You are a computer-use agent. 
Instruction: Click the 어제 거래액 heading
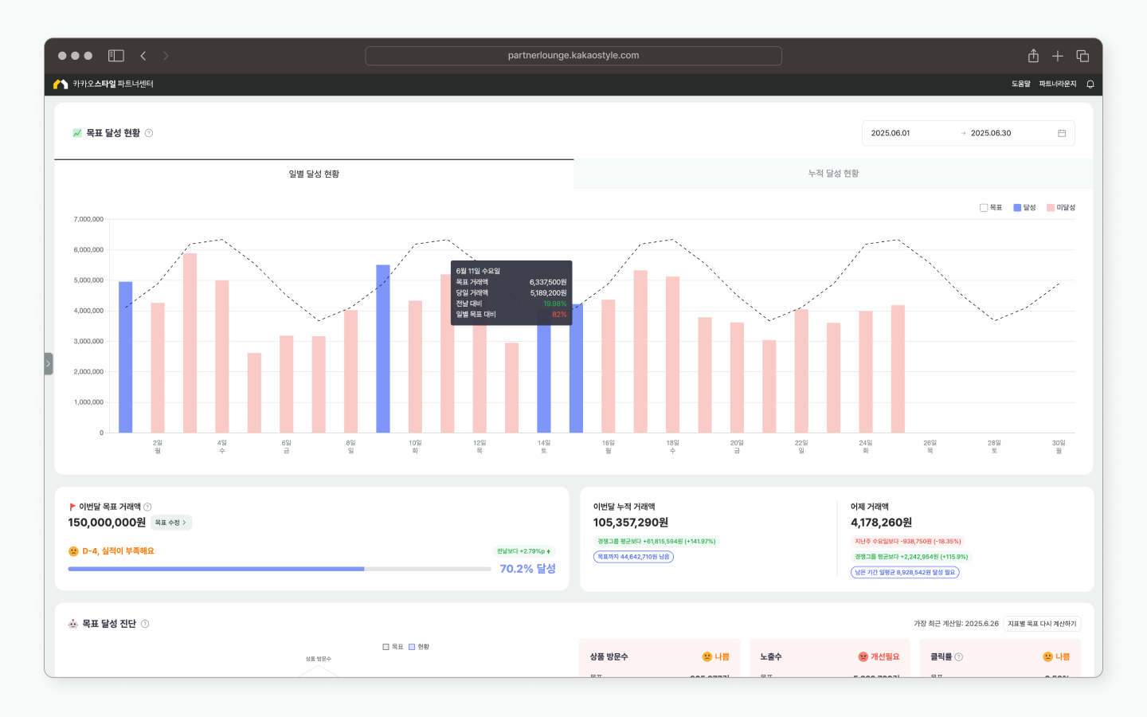[x=870, y=507]
